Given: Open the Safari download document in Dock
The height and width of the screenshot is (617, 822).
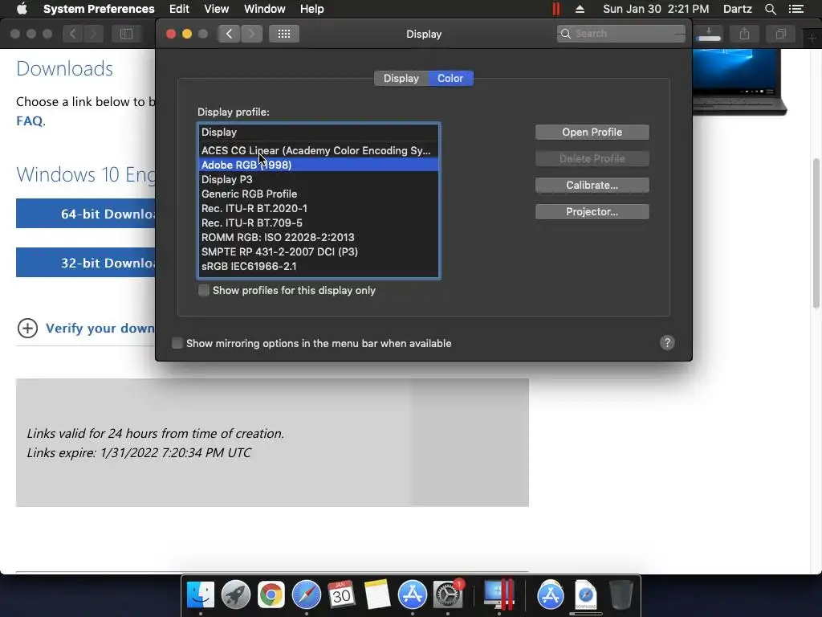Looking at the screenshot, I should [585, 595].
